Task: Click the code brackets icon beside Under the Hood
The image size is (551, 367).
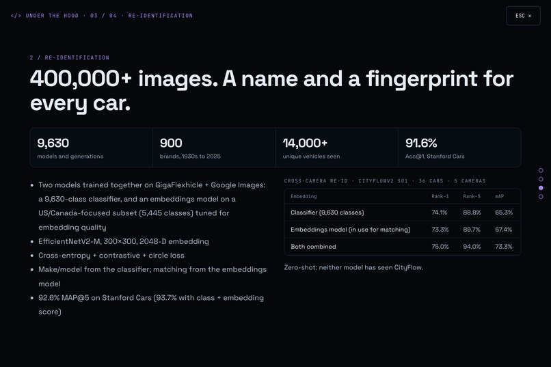Action: 16,16
